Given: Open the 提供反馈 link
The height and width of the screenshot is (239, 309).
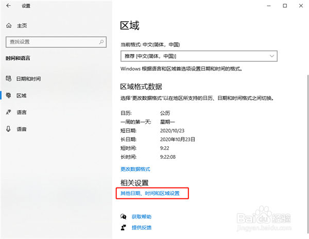Looking at the screenshot, I should tap(142, 228).
